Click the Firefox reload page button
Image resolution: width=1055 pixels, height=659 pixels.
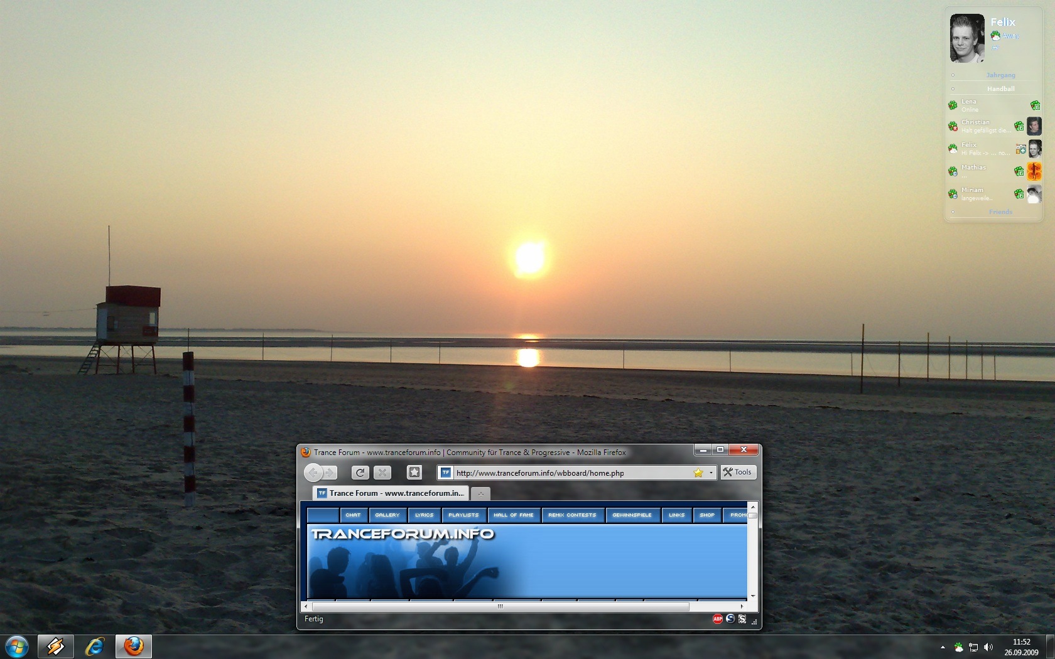click(360, 473)
